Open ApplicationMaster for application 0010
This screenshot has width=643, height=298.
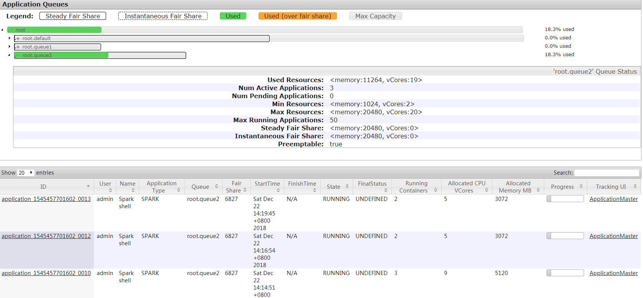614,273
